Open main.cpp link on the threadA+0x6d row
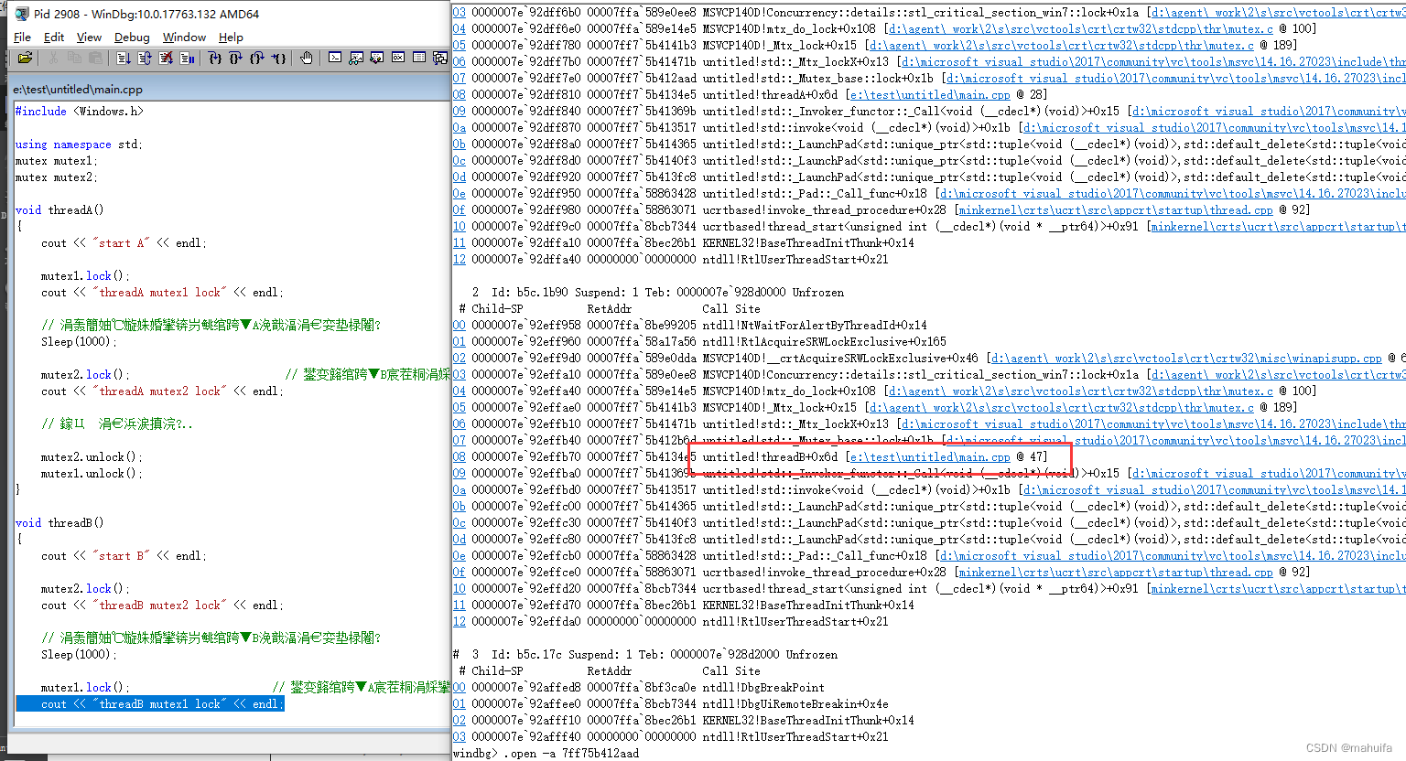This screenshot has height=761, width=1406. (929, 95)
